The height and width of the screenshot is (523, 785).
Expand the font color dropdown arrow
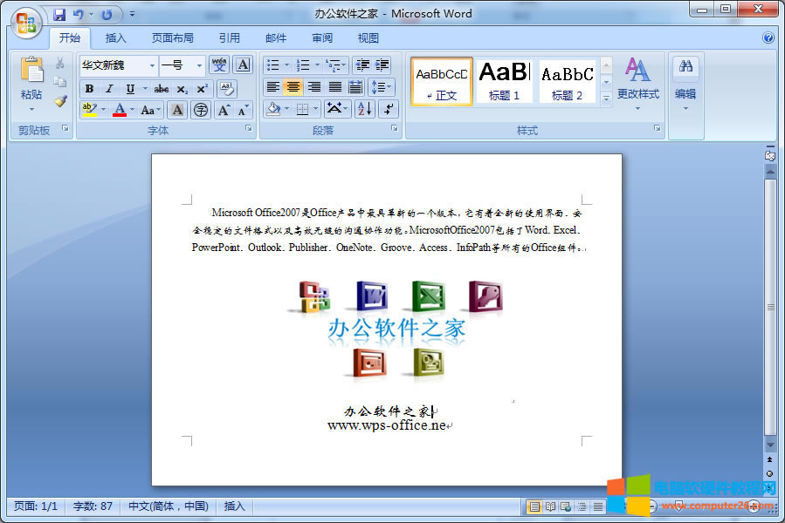coord(132,107)
